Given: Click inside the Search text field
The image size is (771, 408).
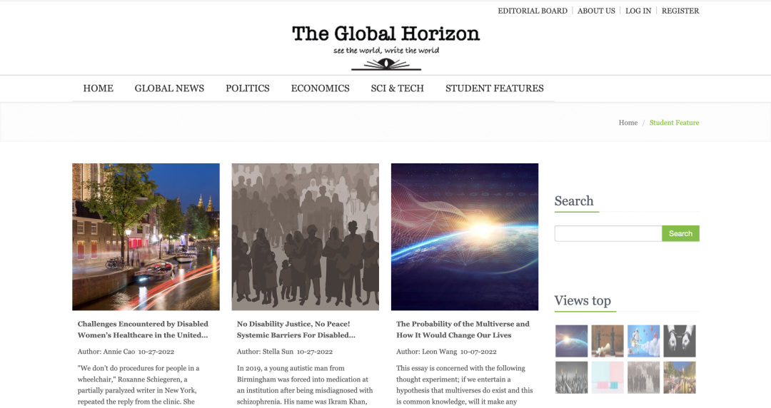Looking at the screenshot, I should (608, 233).
